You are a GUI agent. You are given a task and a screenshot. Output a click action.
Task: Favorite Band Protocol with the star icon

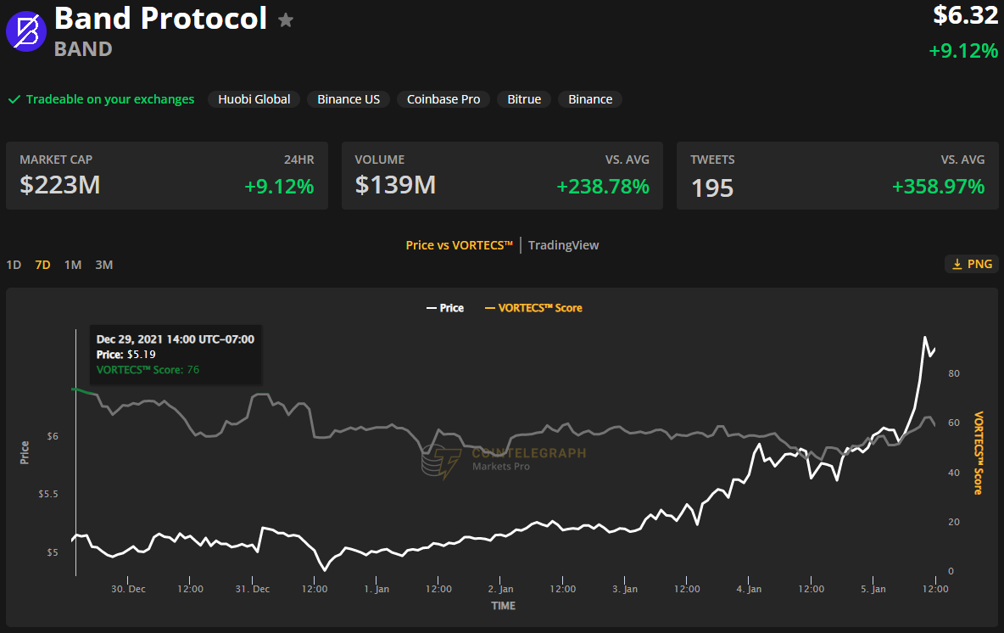pos(287,20)
